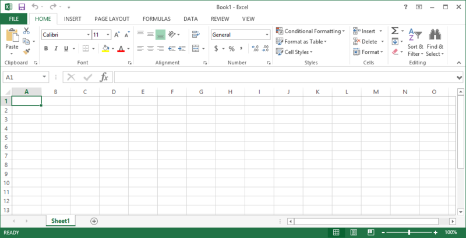Click the Paste clipboard icon
Image resolution: width=466 pixels, height=238 pixels.
[x=12, y=35]
